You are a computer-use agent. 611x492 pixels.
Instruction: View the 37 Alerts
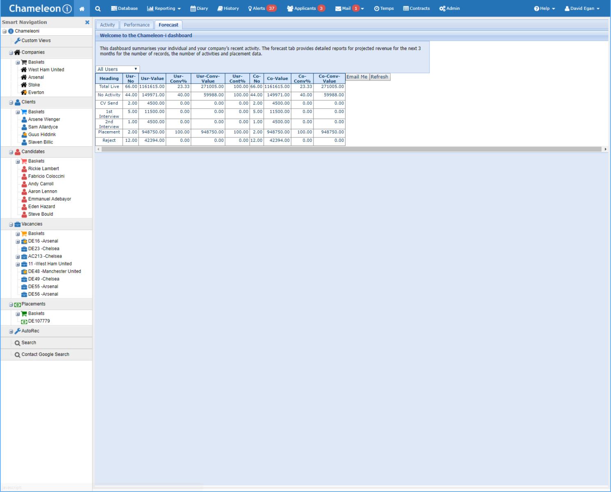pyautogui.click(x=262, y=8)
